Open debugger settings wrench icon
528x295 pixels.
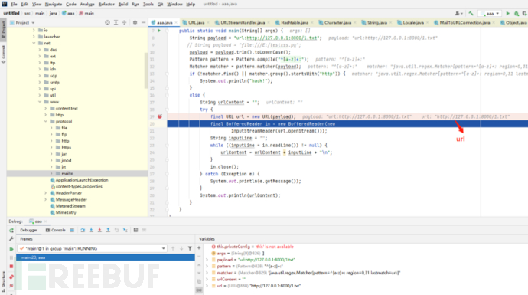11,239
